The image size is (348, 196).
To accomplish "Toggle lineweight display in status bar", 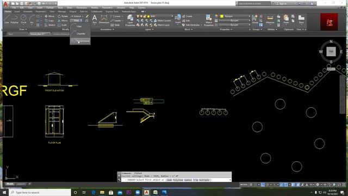I will click(x=293, y=185).
